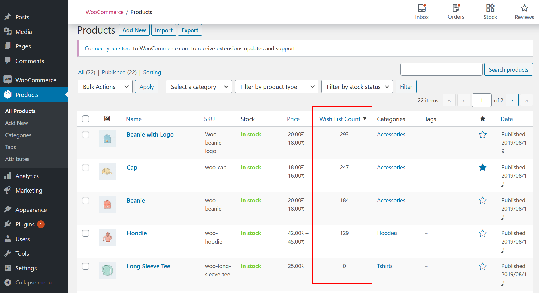Screen dimensions: 539x293
Task: Follow the Connect your store link
Action: (108, 48)
